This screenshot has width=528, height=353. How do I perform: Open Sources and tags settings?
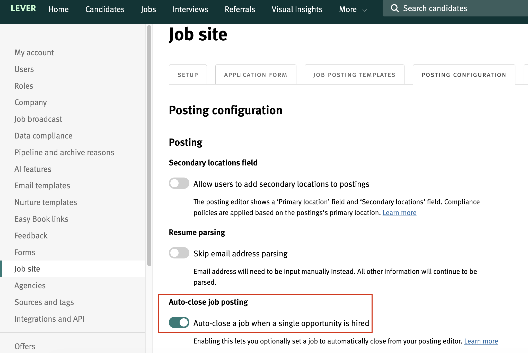pyautogui.click(x=44, y=302)
